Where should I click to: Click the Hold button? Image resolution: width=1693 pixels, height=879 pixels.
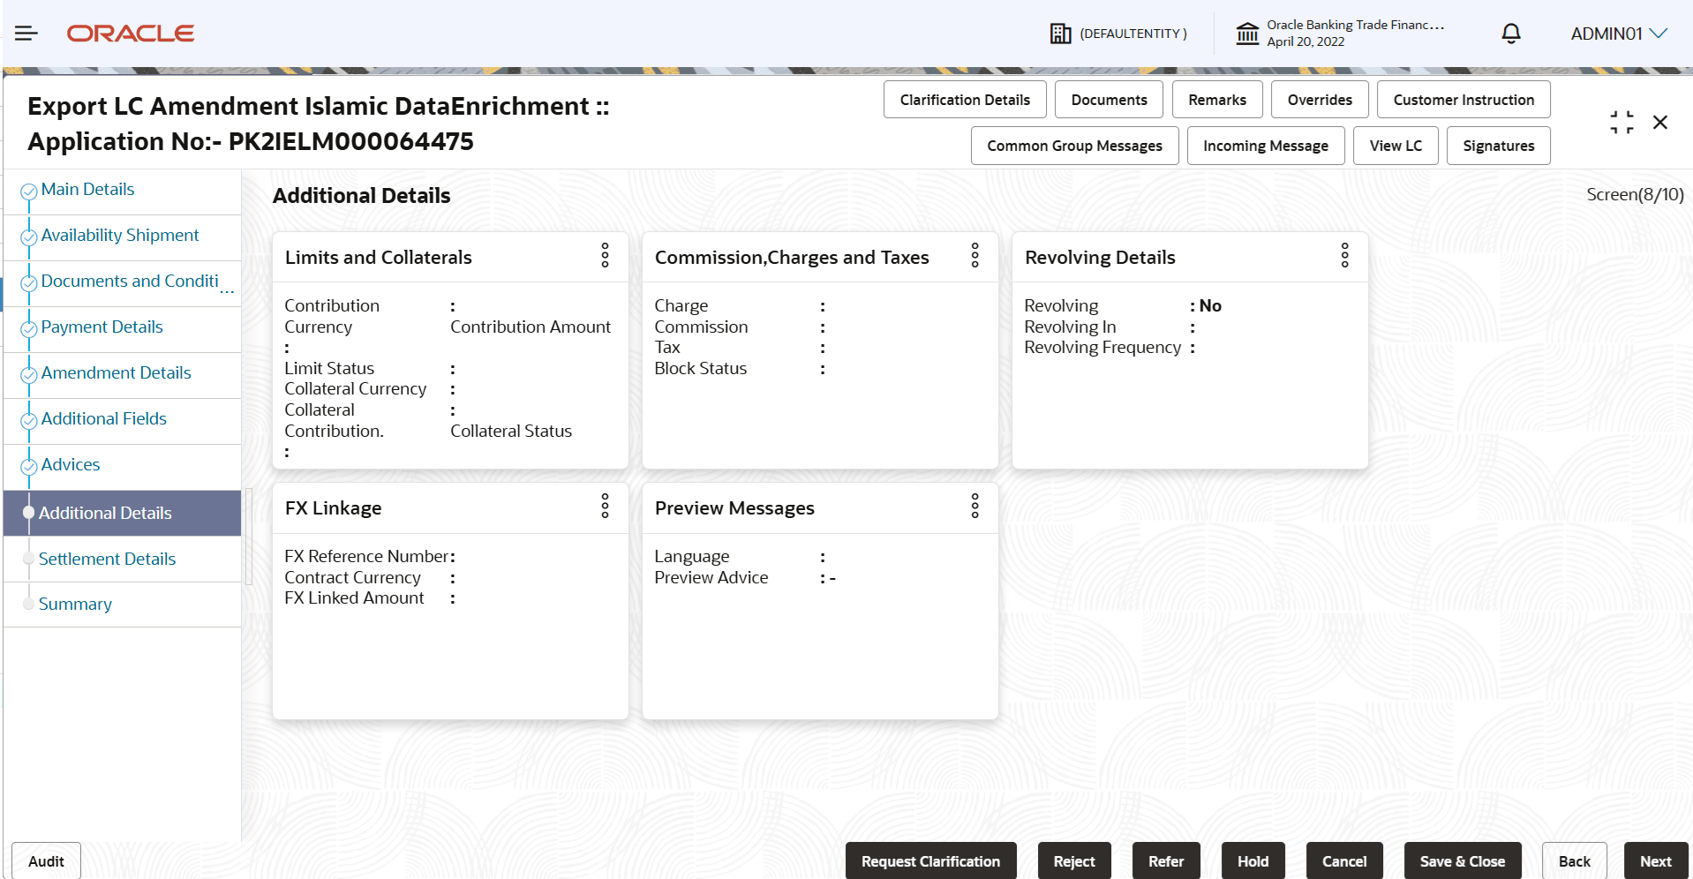pyautogui.click(x=1253, y=861)
